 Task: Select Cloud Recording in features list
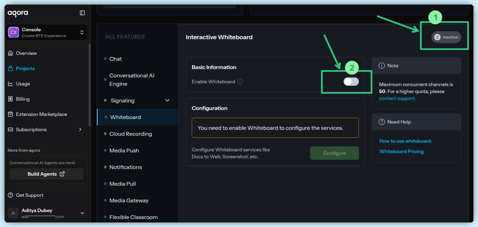tap(131, 134)
